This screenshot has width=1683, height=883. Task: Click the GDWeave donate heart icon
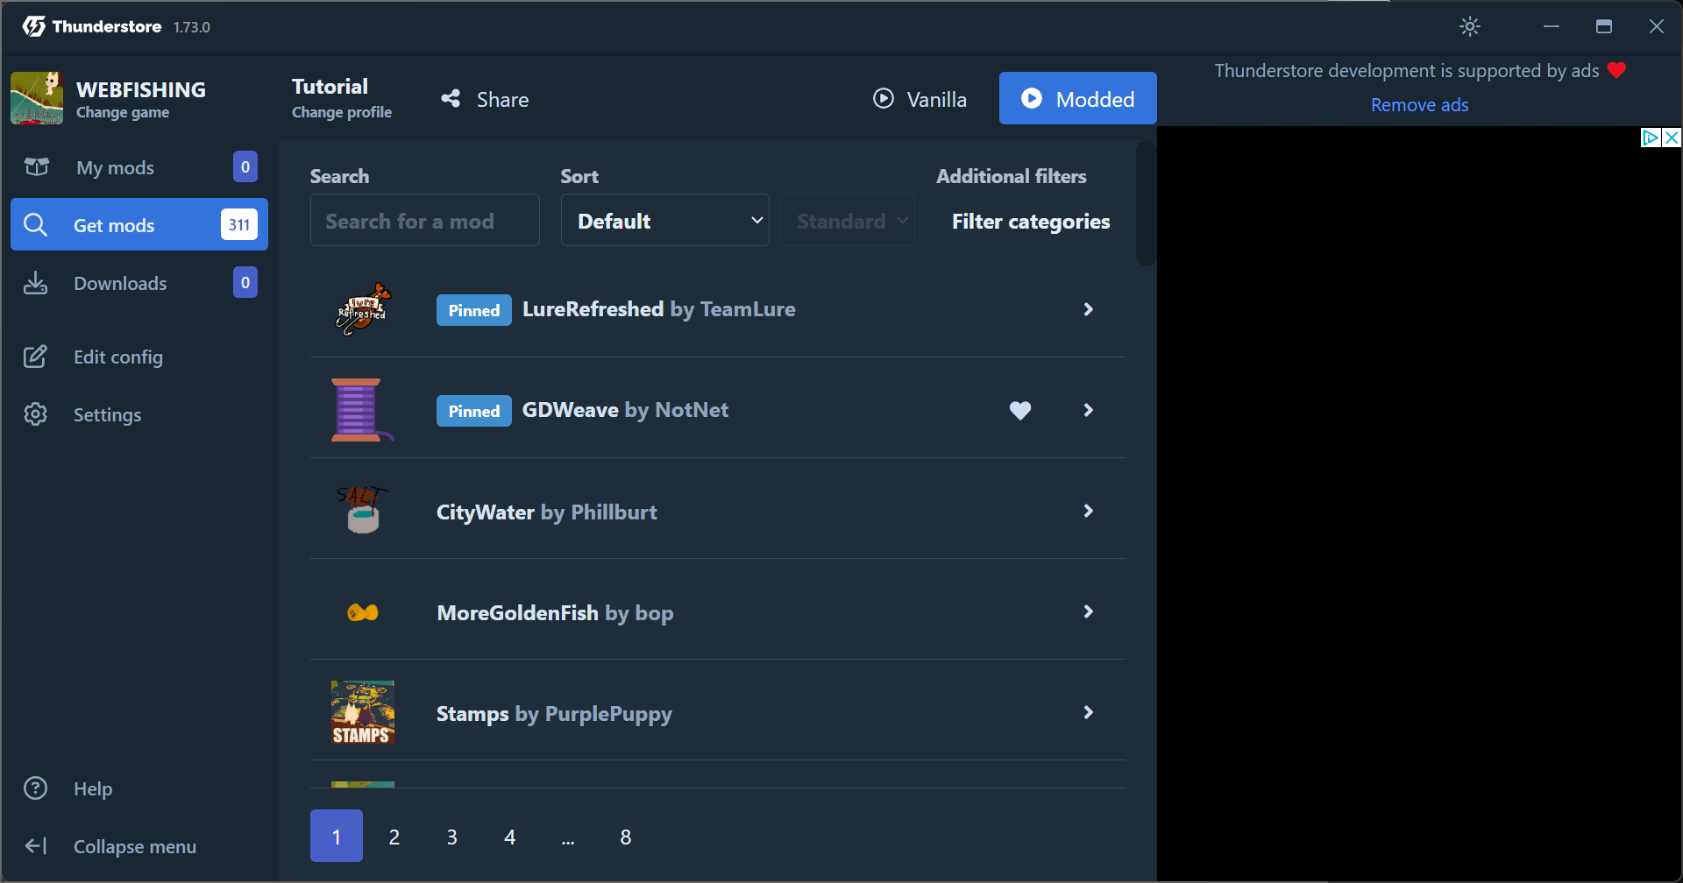click(x=1020, y=410)
